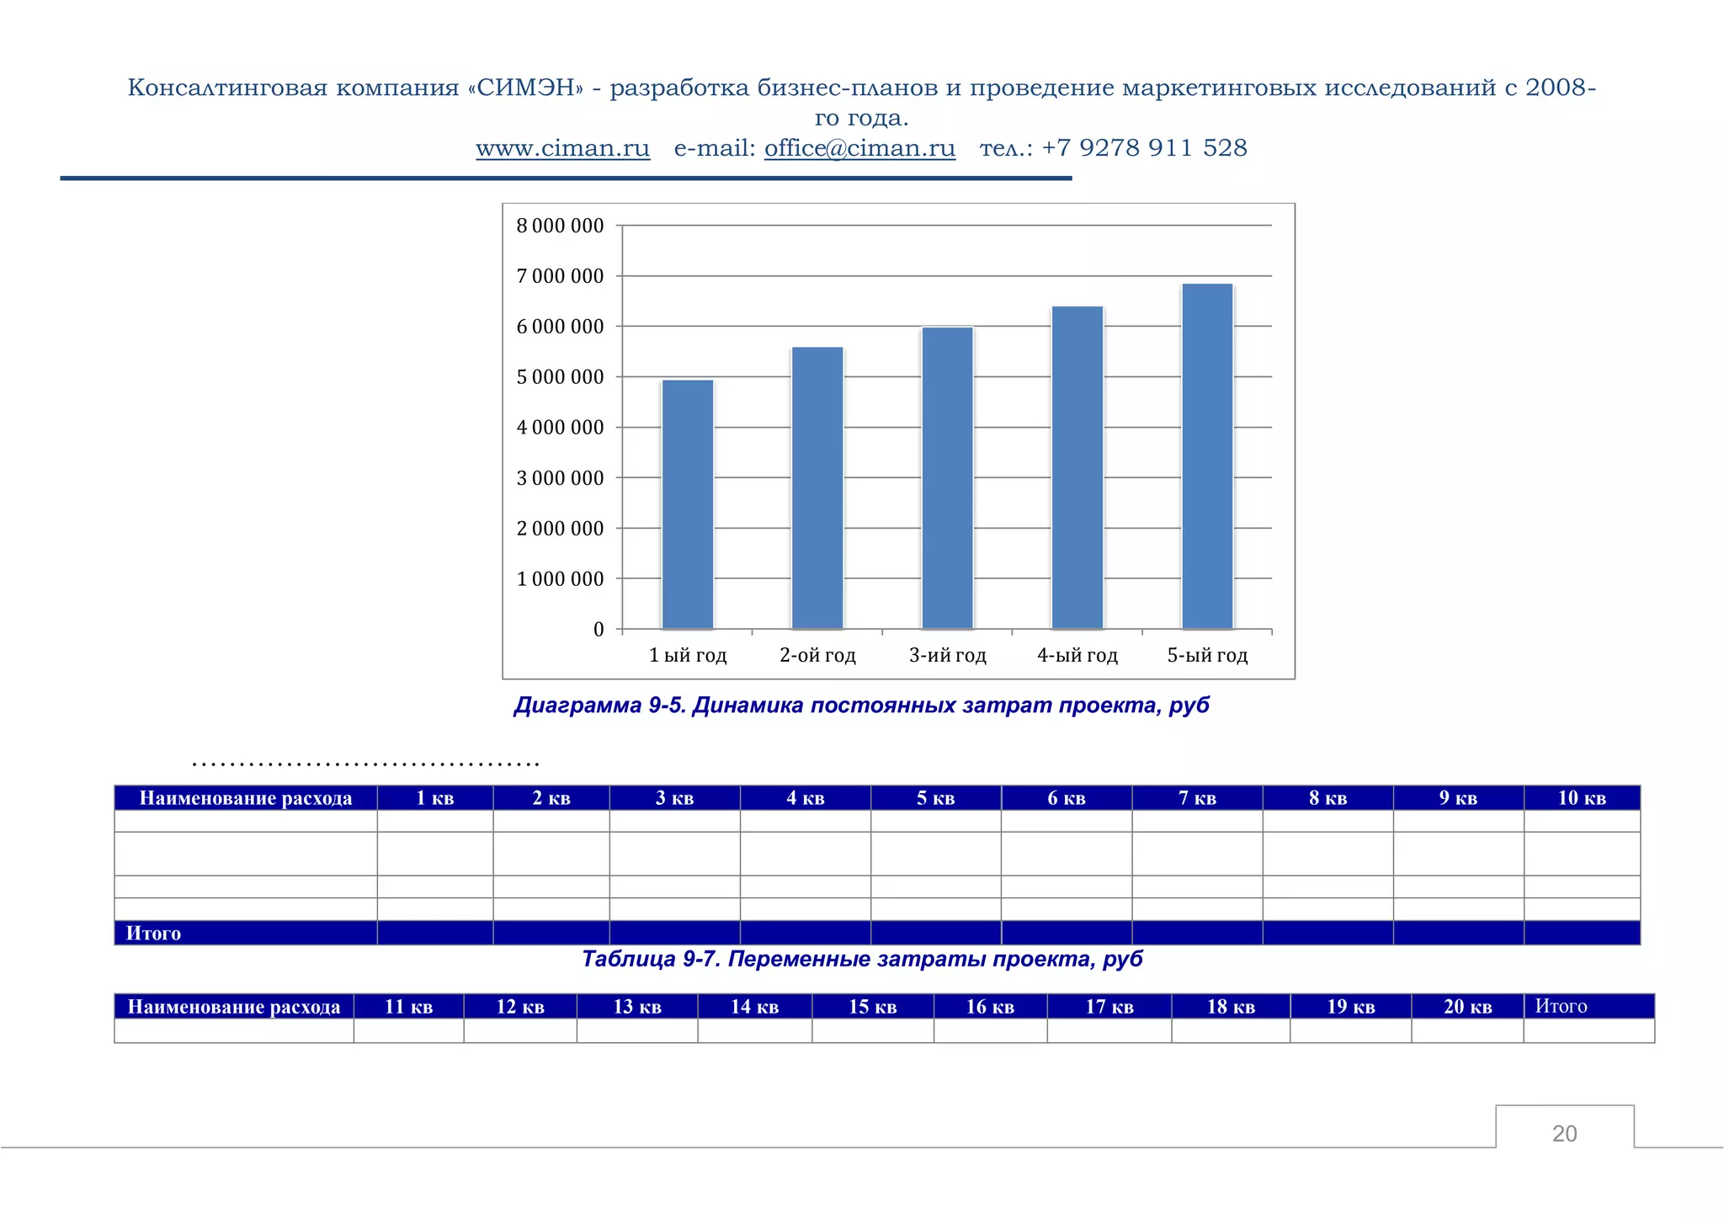Click the 19 кв column header
The width and height of the screenshot is (1724, 1219).
tap(1351, 1007)
